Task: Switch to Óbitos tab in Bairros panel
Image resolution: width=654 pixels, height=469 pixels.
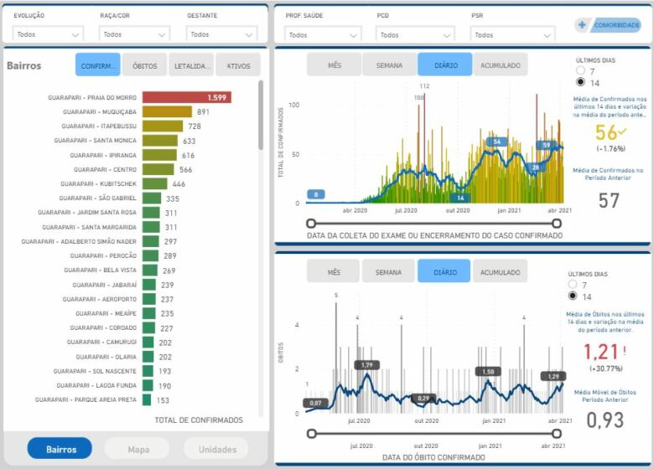Action: tap(145, 65)
